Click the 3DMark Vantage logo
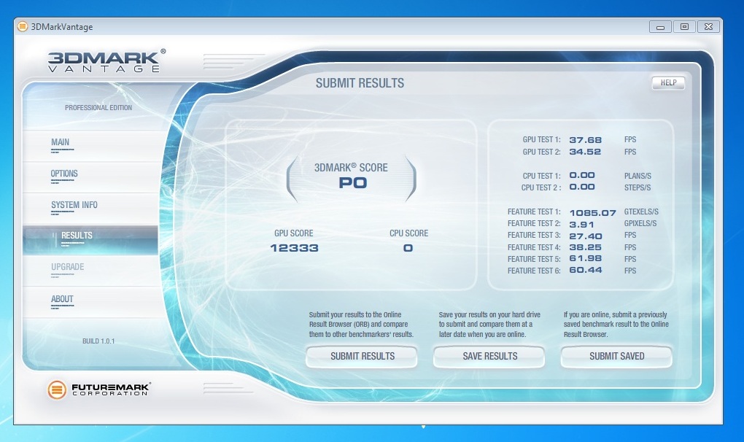This screenshot has height=442, width=744. [x=106, y=61]
